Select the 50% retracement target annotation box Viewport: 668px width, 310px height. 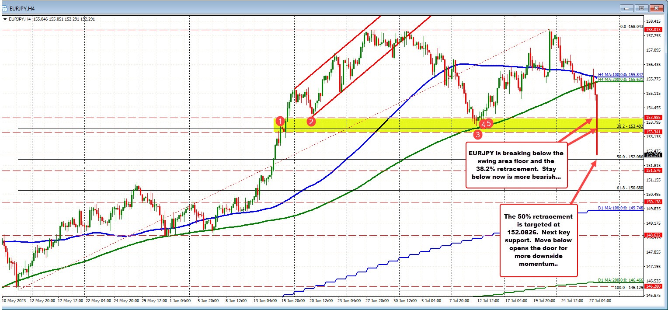[539, 240]
